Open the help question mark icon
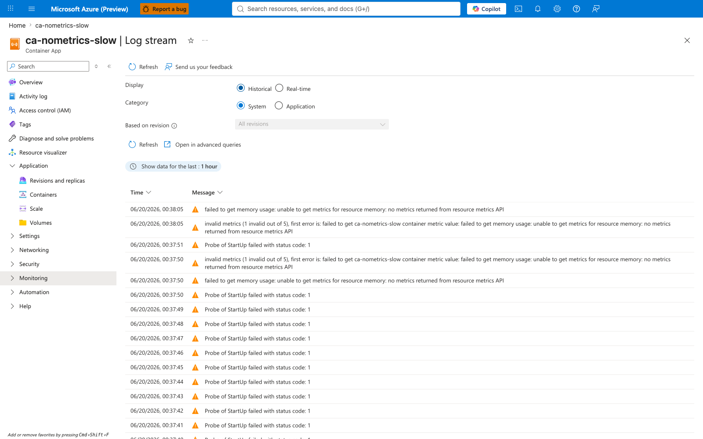 pyautogui.click(x=576, y=9)
